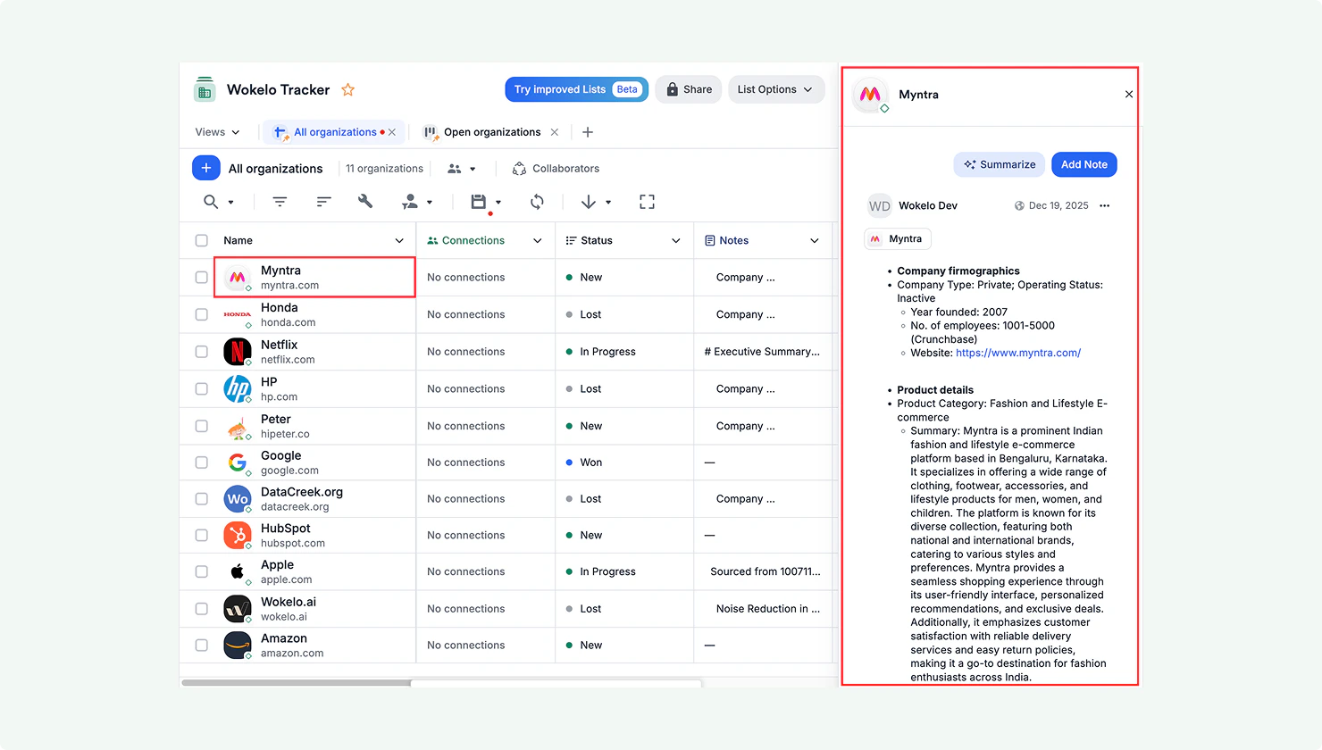Open Collaborators

tap(556, 168)
